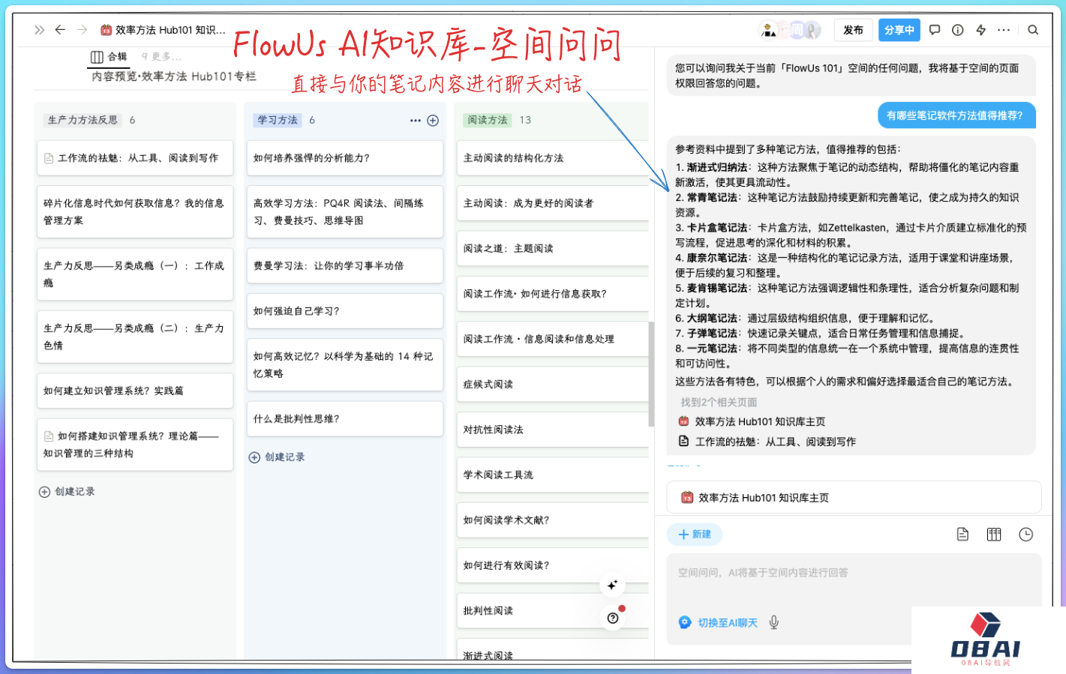
Task: Click the 合辑 view icon tab
Action: [x=109, y=57]
